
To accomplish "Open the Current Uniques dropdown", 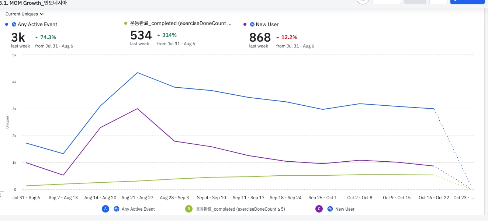I will pos(24,14).
